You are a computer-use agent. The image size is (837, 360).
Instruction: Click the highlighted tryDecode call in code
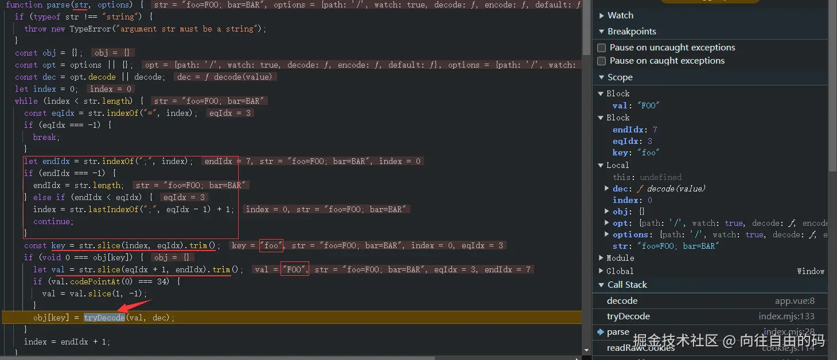[104, 317]
